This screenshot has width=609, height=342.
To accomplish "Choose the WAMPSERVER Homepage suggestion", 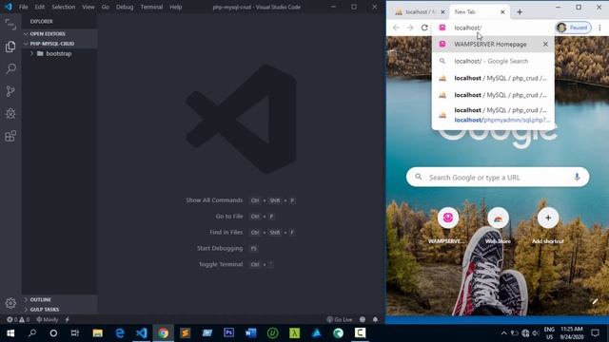I will (493, 45).
